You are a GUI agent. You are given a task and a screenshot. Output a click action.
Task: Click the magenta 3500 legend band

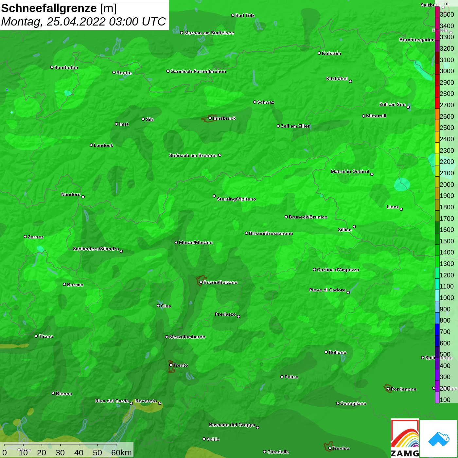(x=437, y=12)
